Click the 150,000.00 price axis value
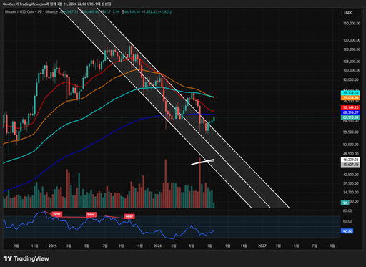Image resolution: width=366 pixels, height=267 pixels. (352, 24)
